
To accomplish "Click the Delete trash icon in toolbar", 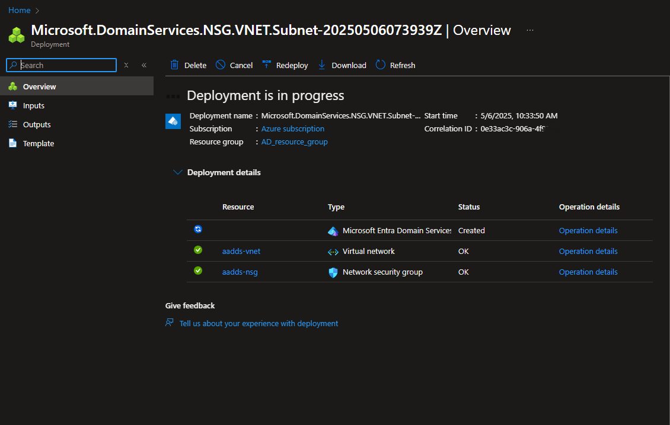I will 174,65.
